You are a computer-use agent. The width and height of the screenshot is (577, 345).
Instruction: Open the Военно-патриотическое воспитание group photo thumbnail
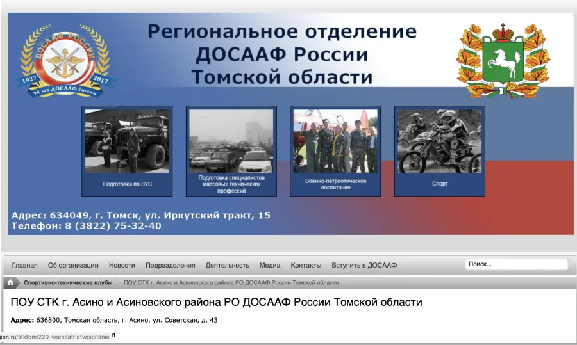335,141
